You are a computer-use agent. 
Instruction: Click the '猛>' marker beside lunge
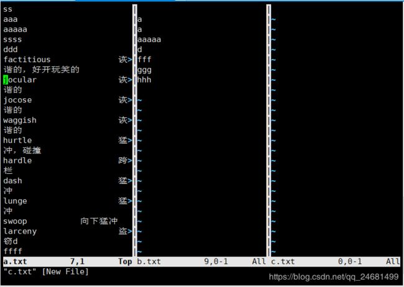(x=125, y=201)
